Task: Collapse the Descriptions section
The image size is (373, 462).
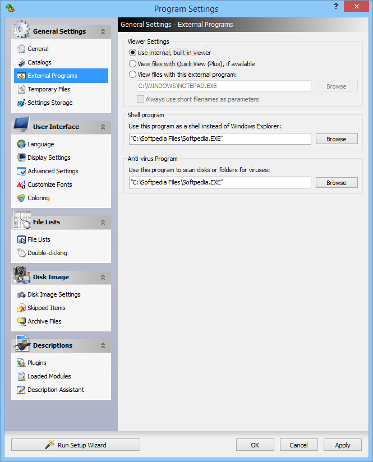Action: click(x=103, y=345)
